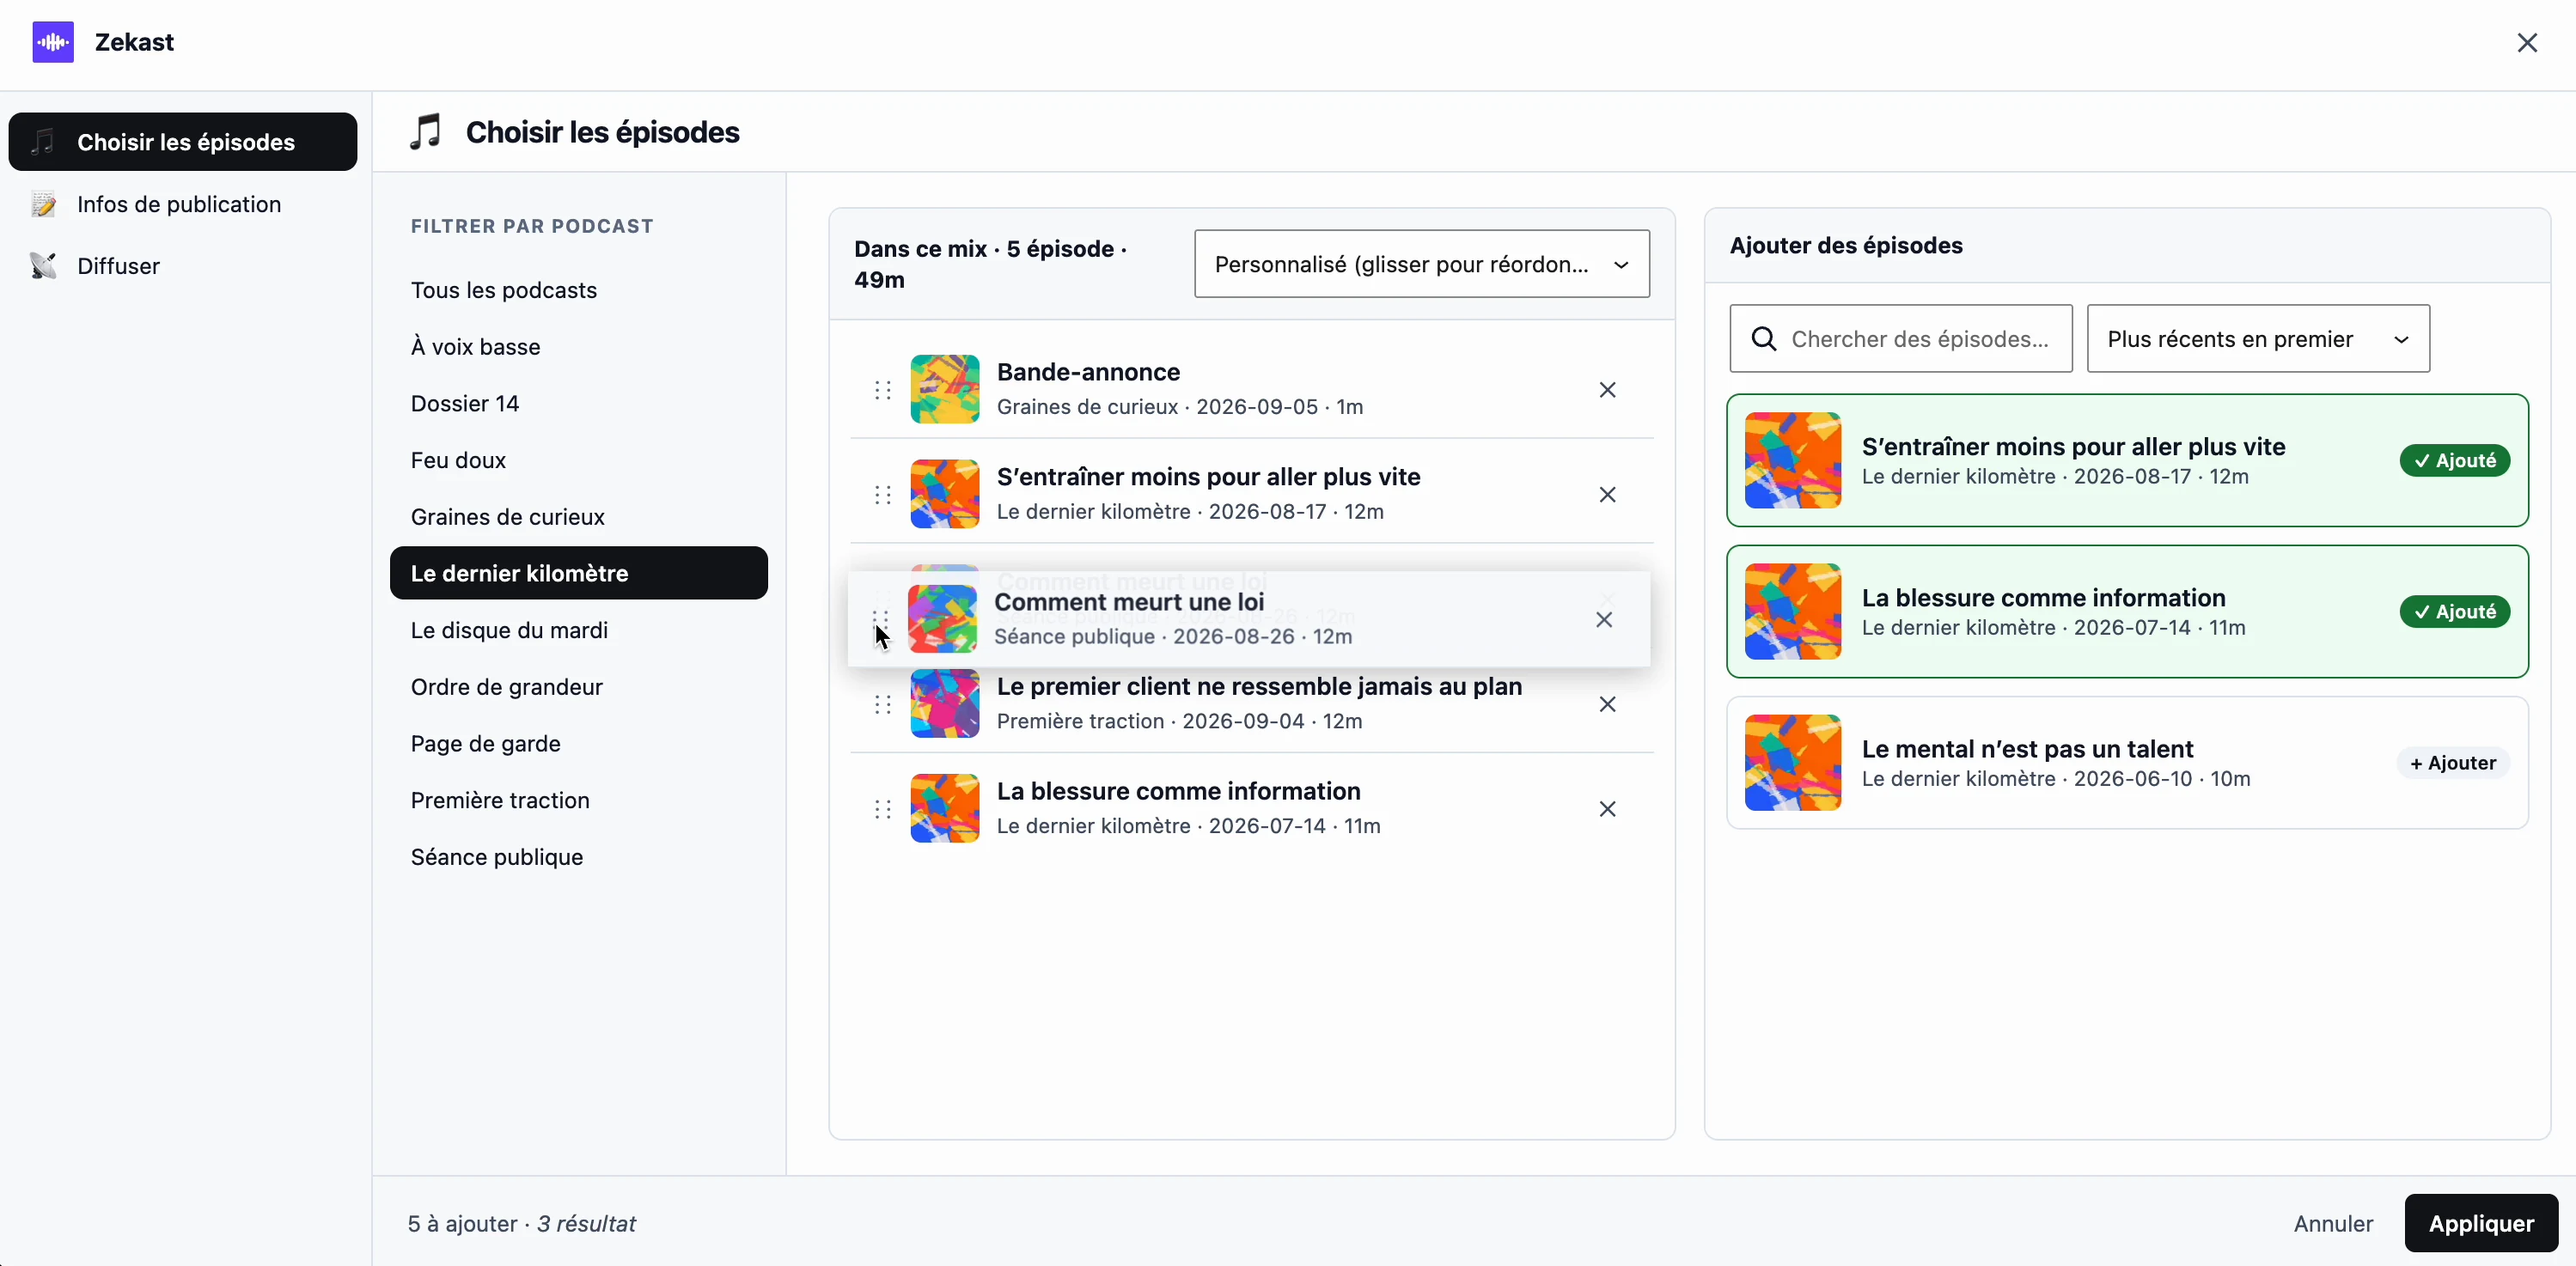Filter by Feu doux podcast

pyautogui.click(x=579, y=460)
